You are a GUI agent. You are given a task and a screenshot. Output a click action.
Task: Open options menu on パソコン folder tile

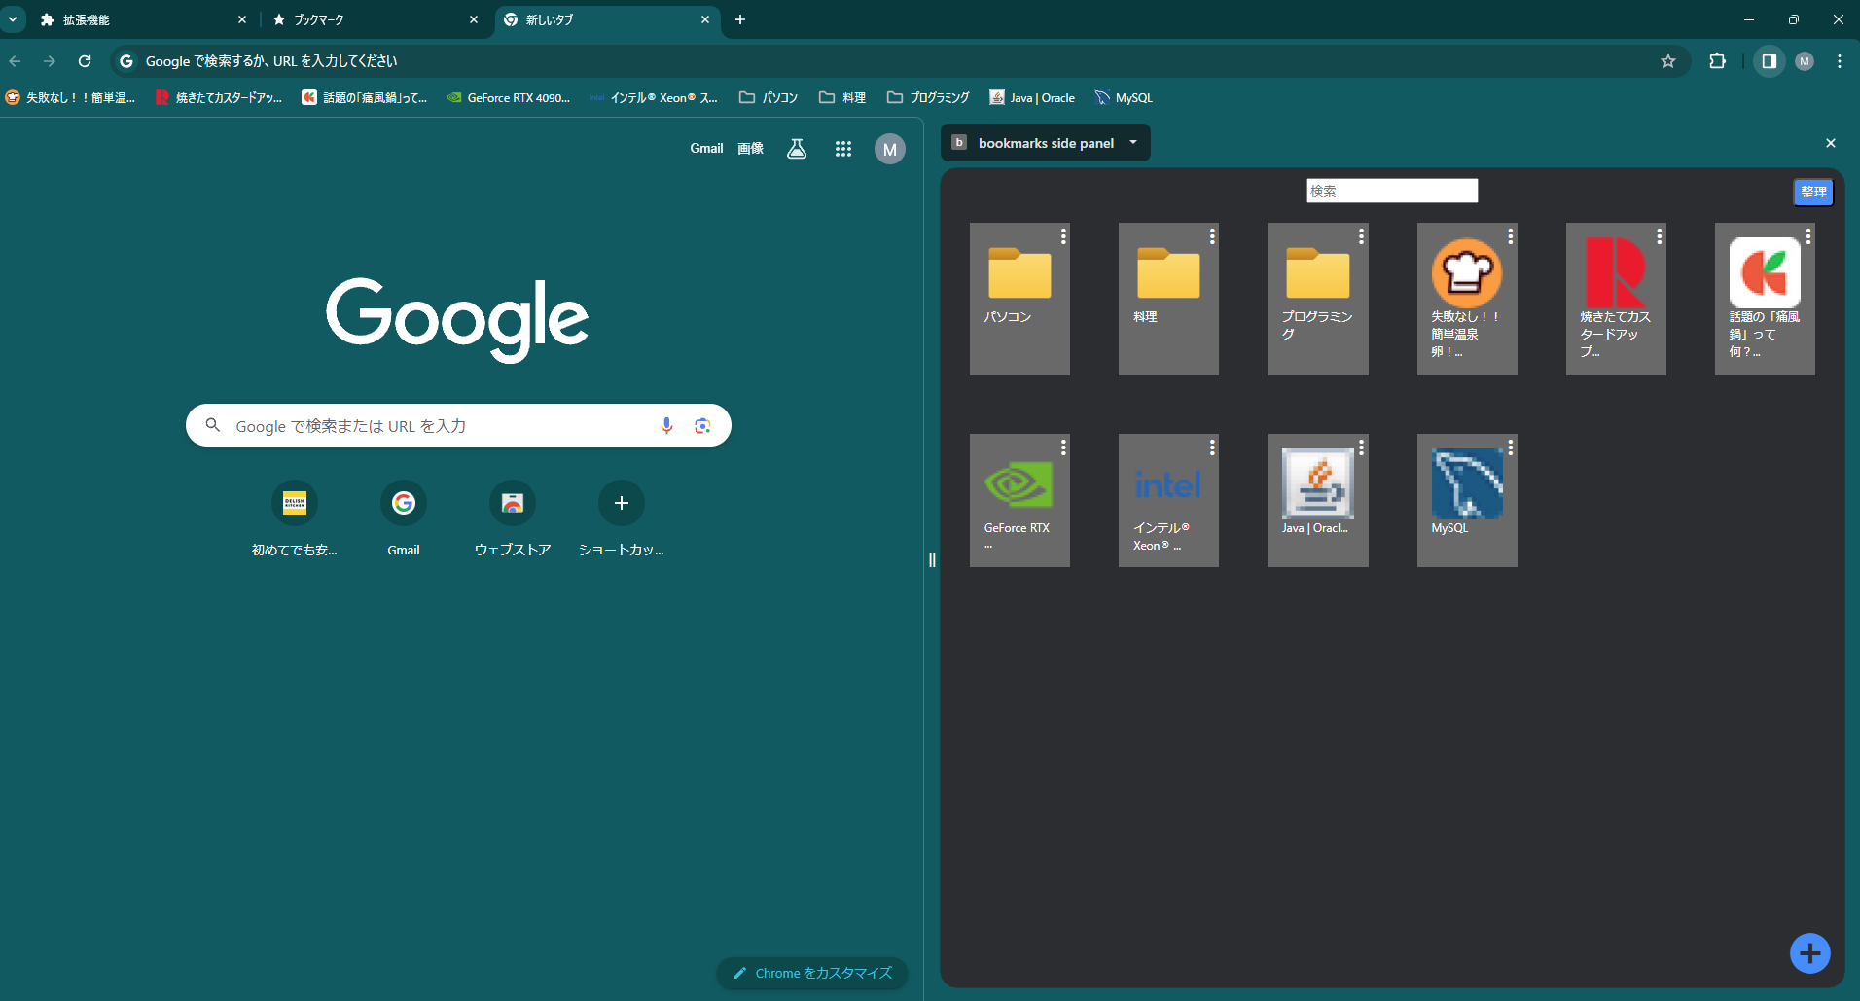point(1063,236)
